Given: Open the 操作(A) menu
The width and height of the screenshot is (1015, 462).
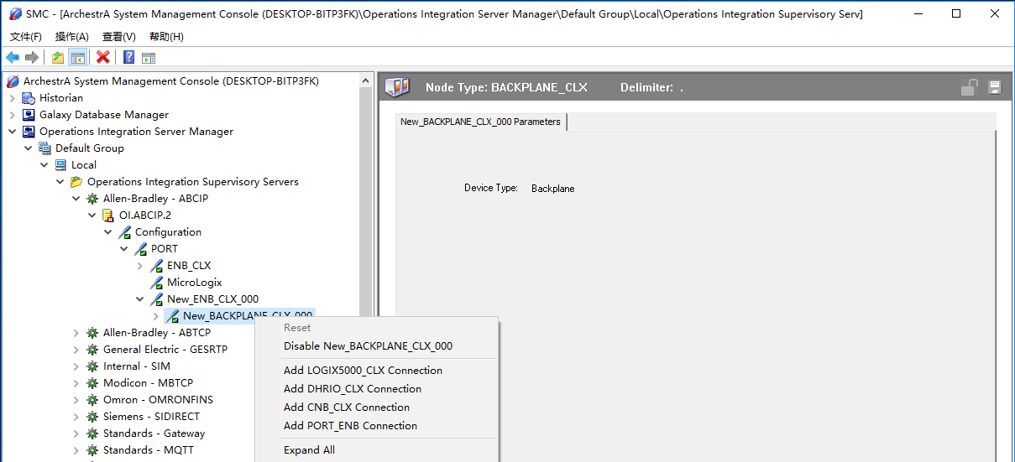Looking at the screenshot, I should click(71, 36).
